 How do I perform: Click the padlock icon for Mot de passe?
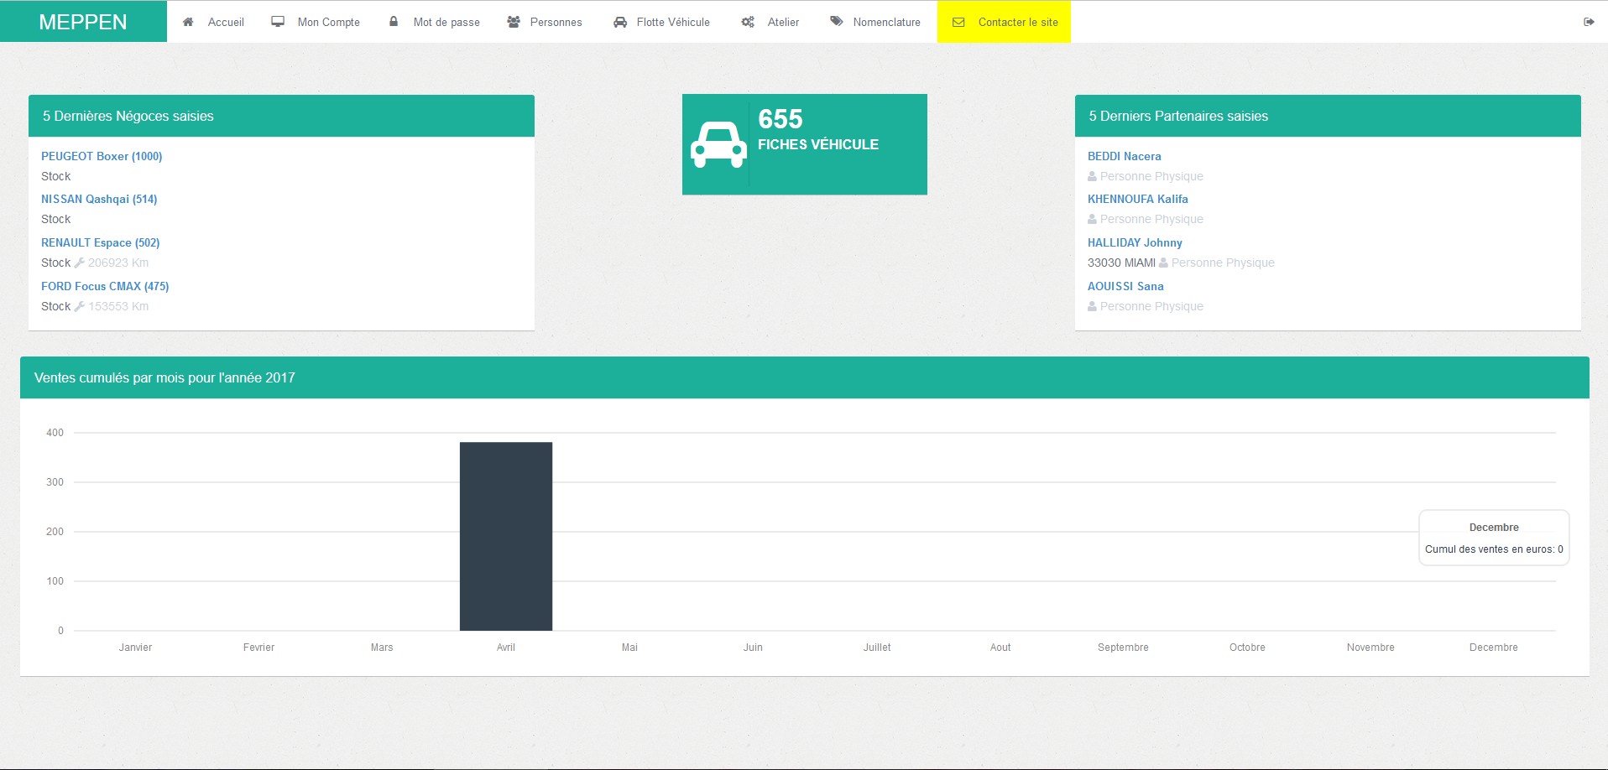click(394, 22)
